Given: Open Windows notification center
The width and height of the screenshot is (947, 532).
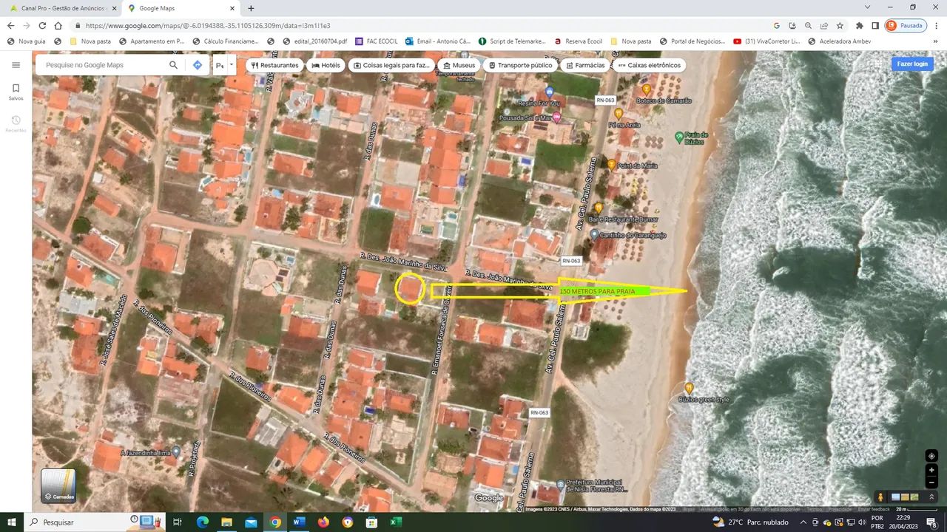Looking at the screenshot, I should [x=931, y=522].
